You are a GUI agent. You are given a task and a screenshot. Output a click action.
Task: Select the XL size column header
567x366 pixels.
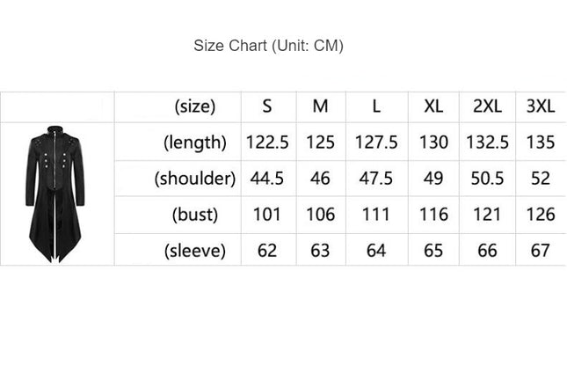[x=433, y=106]
